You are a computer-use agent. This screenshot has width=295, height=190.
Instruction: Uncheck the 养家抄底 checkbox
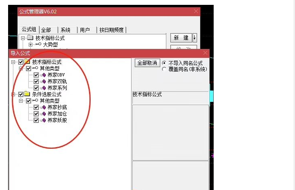(36, 107)
